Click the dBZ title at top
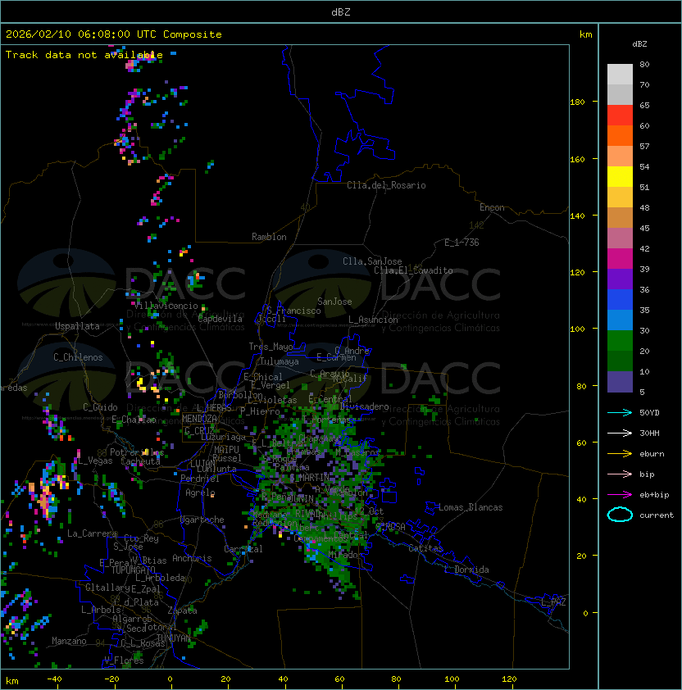682x690 pixels. pyautogui.click(x=341, y=12)
